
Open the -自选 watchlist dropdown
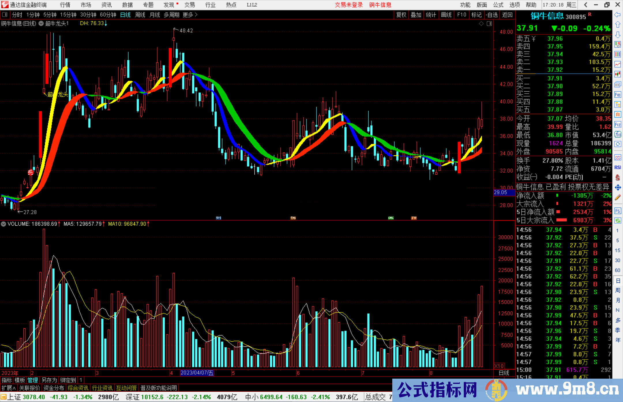[491, 15]
